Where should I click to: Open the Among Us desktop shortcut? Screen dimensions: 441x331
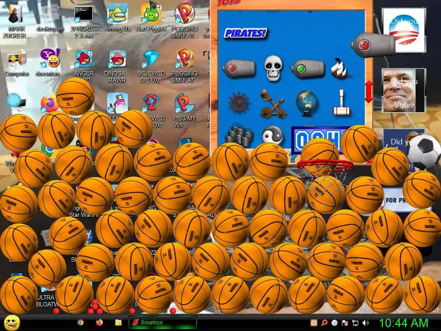click(x=117, y=18)
